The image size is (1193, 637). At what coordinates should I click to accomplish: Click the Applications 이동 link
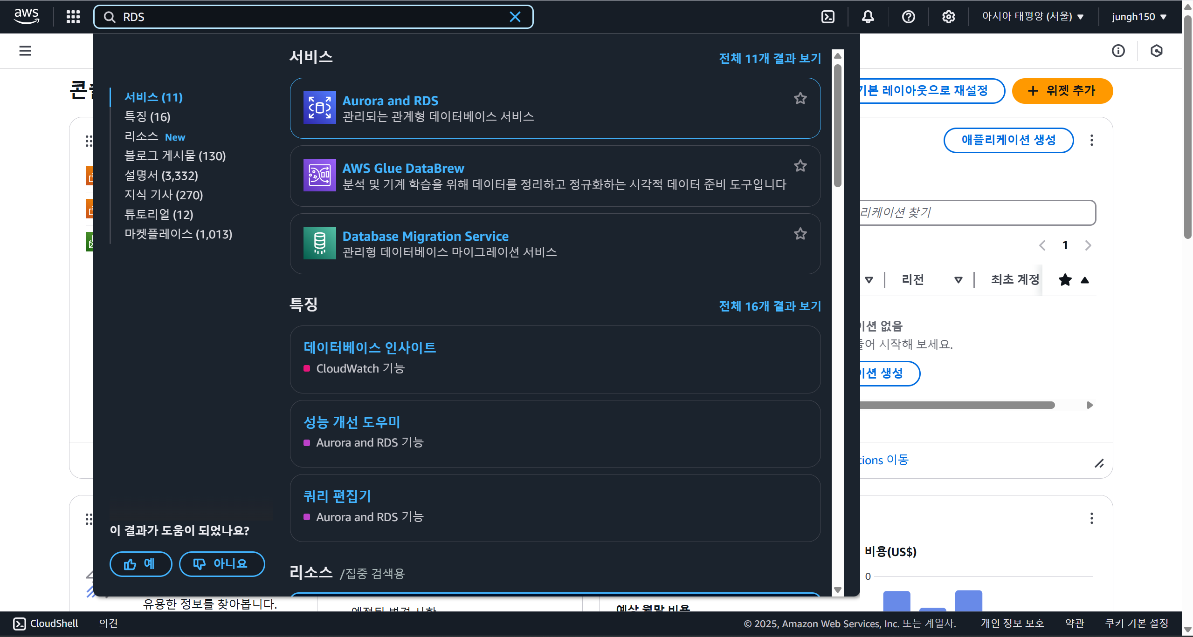884,460
